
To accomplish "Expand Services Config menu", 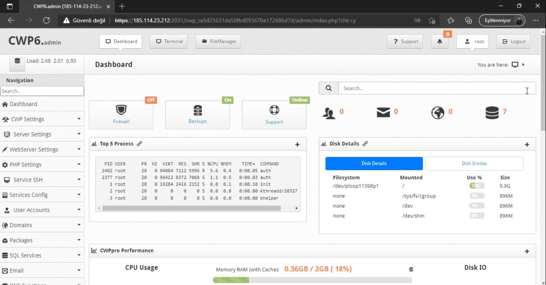I will click(42, 195).
